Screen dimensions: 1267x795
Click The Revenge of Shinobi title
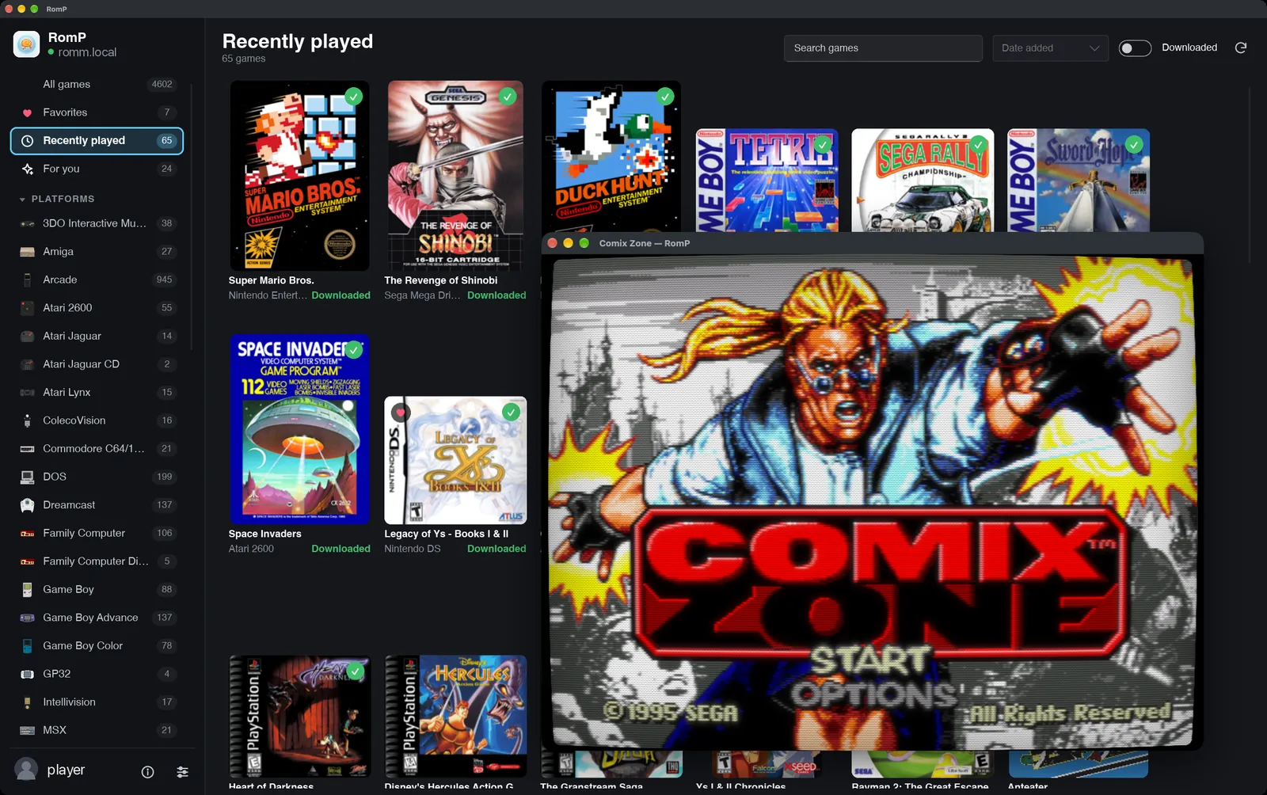[x=441, y=280]
